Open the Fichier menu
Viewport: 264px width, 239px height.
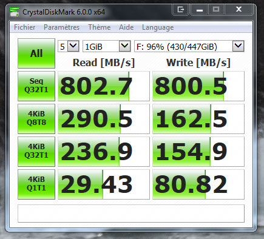coord(25,27)
